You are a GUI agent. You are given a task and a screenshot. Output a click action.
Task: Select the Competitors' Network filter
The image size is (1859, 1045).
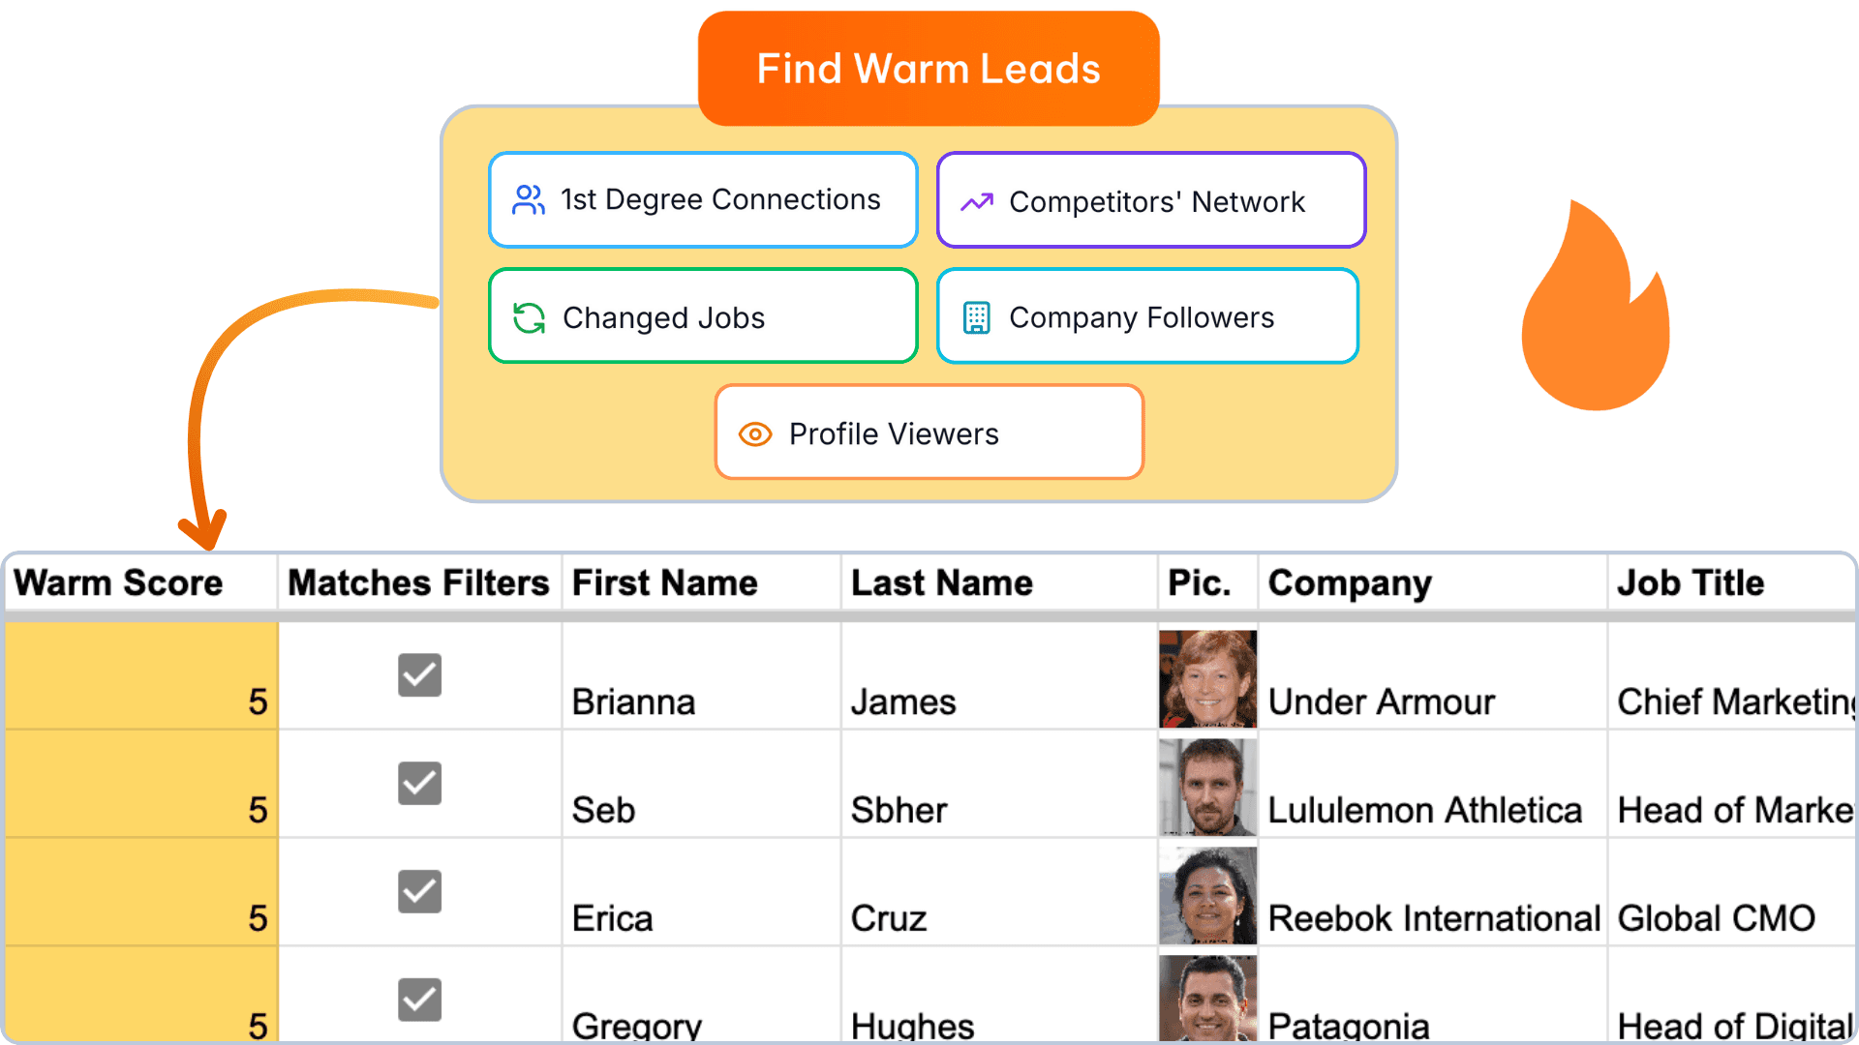pyautogui.click(x=1150, y=200)
